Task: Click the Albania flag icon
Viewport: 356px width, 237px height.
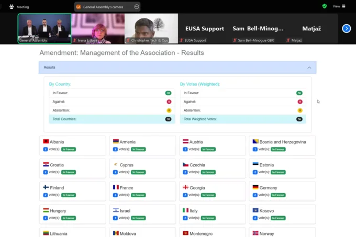Action: [x=46, y=142]
